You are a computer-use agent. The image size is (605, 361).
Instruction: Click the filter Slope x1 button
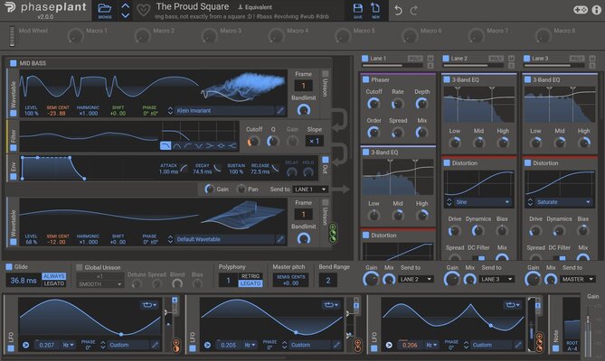(x=314, y=142)
